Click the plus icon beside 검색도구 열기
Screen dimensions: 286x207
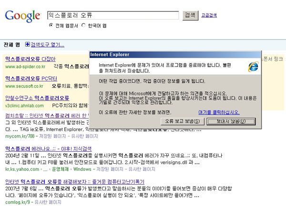pyautogui.click(x=27, y=44)
